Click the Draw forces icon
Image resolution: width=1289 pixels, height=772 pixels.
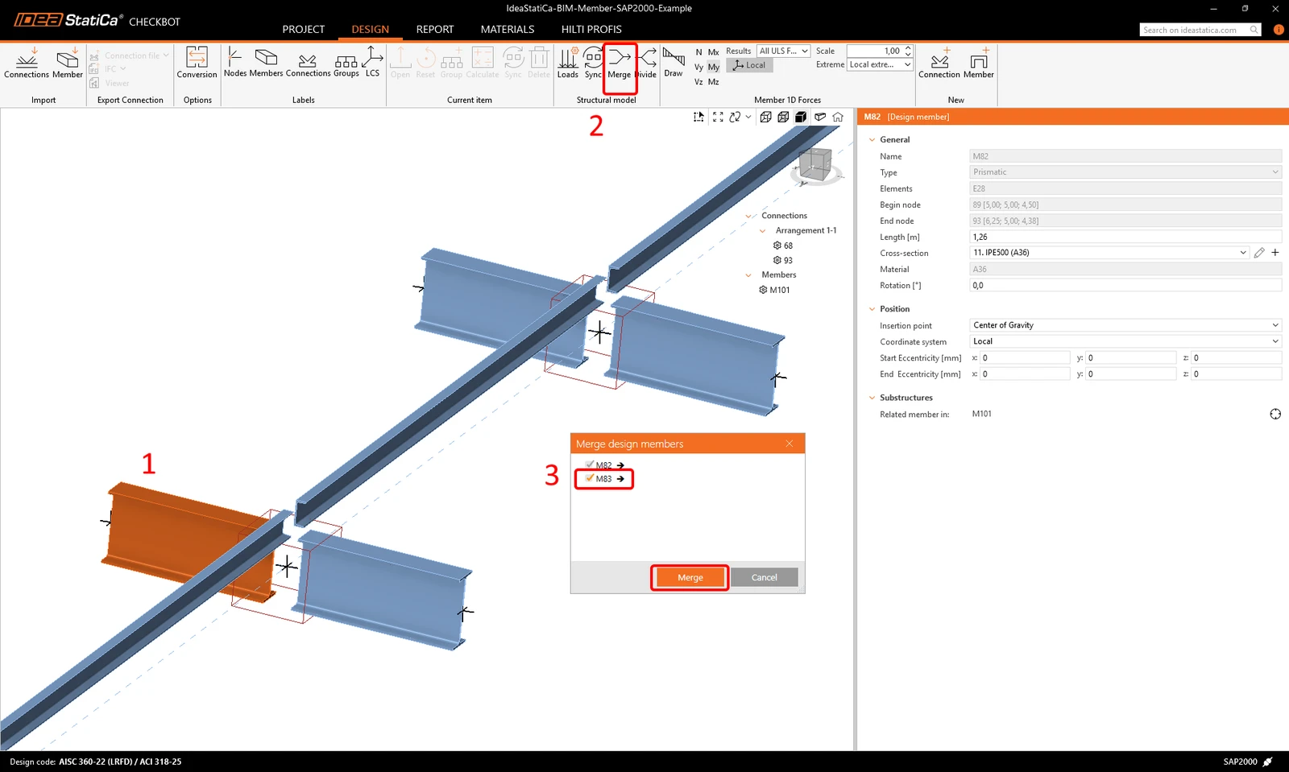click(x=674, y=63)
